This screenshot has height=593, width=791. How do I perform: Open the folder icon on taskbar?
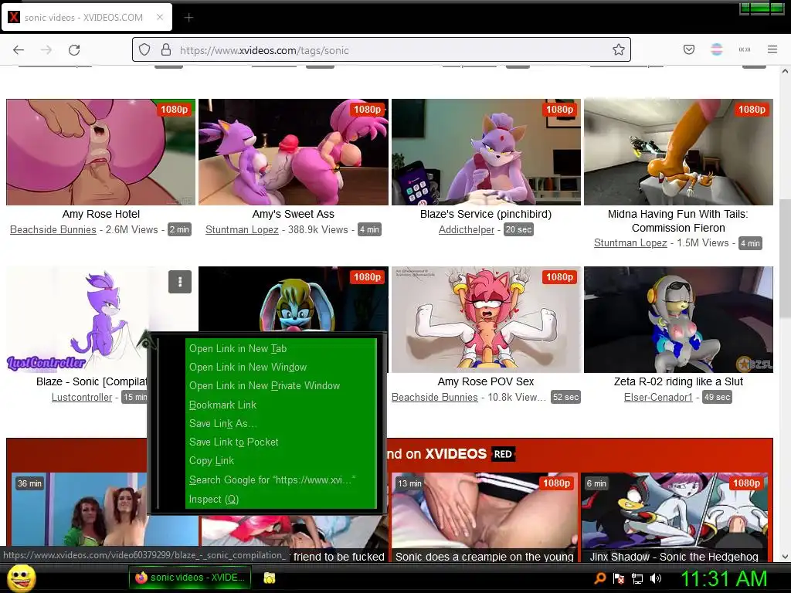270,578
